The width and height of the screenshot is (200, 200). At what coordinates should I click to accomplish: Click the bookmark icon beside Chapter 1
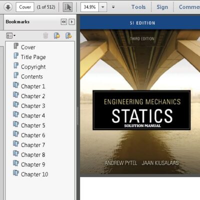click(x=16, y=85)
